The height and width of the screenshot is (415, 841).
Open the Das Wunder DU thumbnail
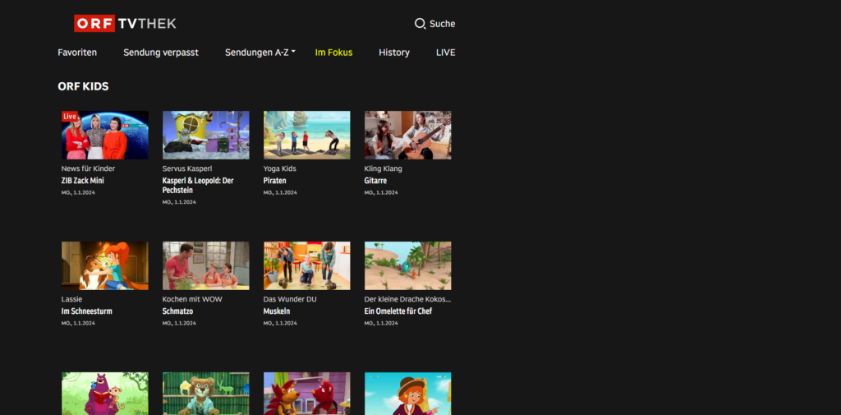point(307,265)
